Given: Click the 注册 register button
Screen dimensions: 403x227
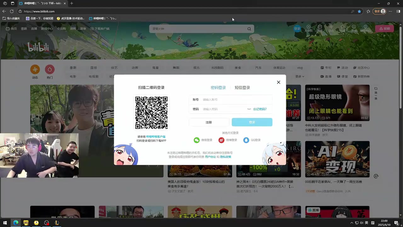Looking at the screenshot, I should [x=209, y=122].
